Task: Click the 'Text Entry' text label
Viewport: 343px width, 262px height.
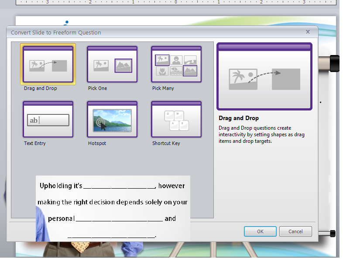Action: [35, 143]
